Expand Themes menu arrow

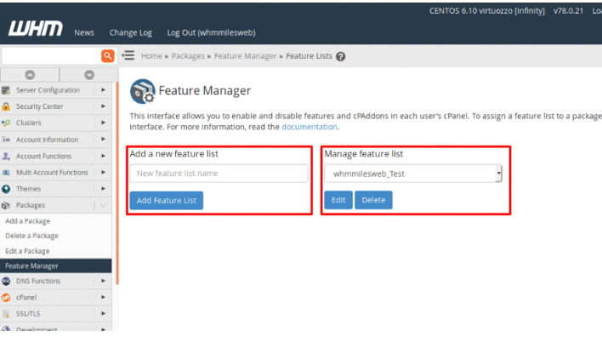point(103,189)
